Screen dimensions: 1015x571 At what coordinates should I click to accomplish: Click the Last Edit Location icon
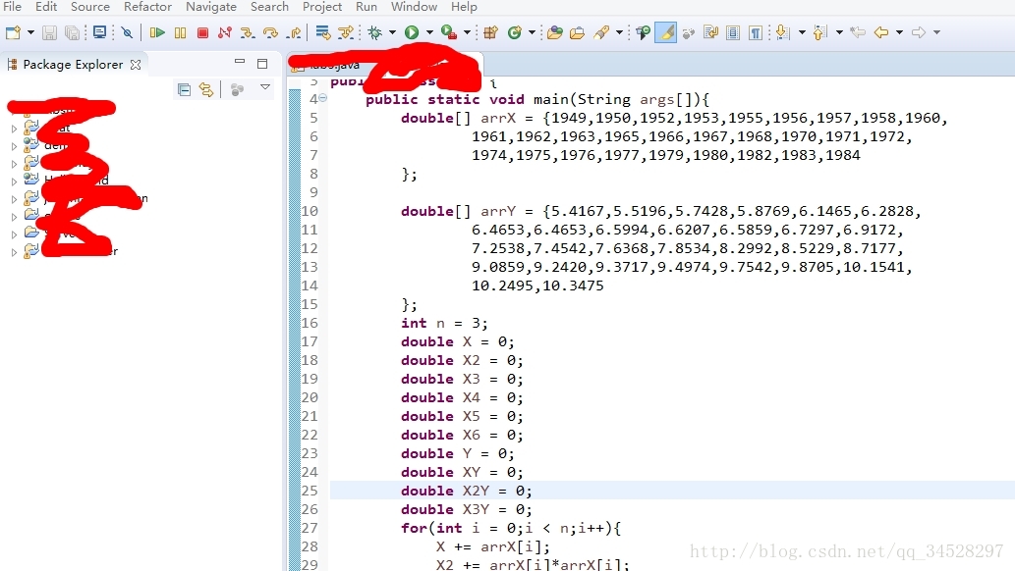point(858,32)
